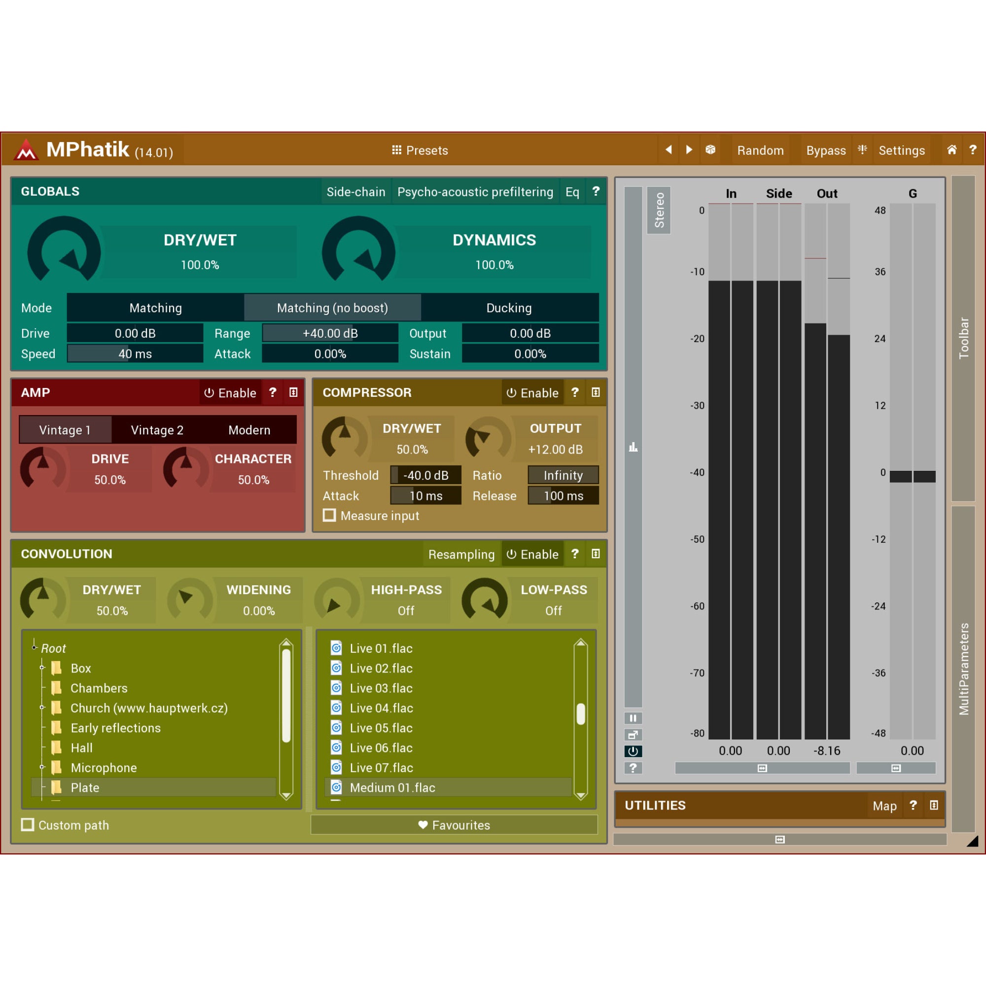Open the Utilities help question mark
This screenshot has height=986, width=986.
tap(913, 806)
